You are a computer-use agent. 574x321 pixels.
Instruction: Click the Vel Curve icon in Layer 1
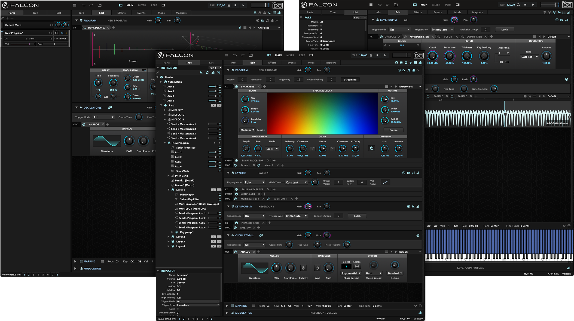pos(385,182)
